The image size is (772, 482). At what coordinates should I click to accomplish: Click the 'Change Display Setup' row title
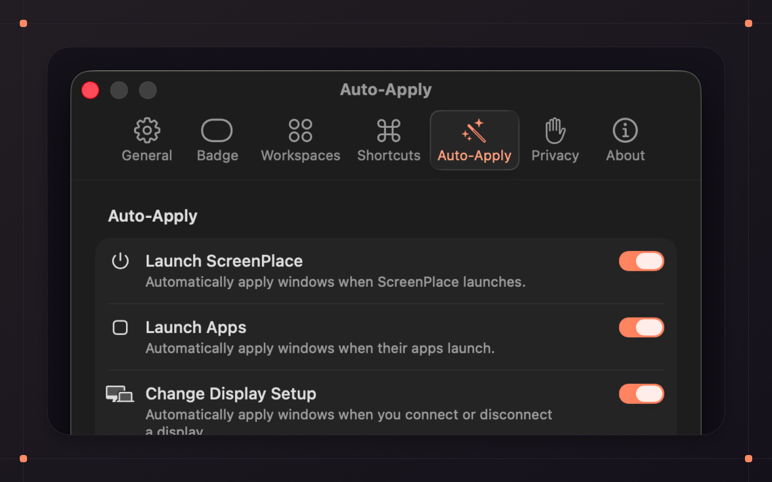[x=231, y=394]
